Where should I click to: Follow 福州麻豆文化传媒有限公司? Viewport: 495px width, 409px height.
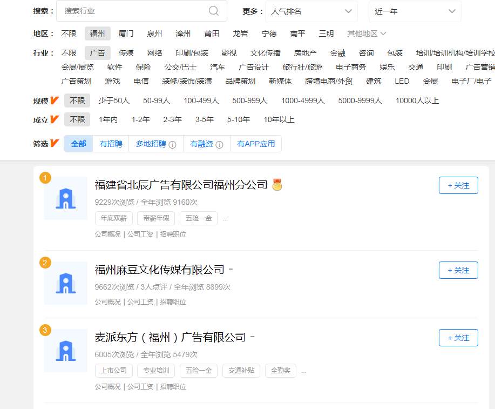[458, 270]
